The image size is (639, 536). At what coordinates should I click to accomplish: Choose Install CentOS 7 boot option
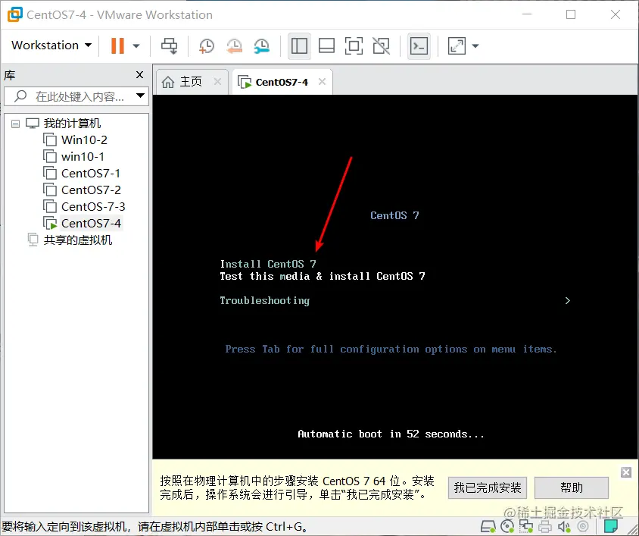coord(268,264)
